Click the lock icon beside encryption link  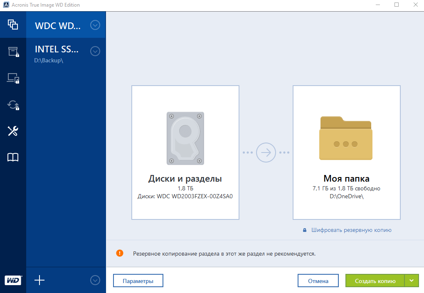click(305, 230)
